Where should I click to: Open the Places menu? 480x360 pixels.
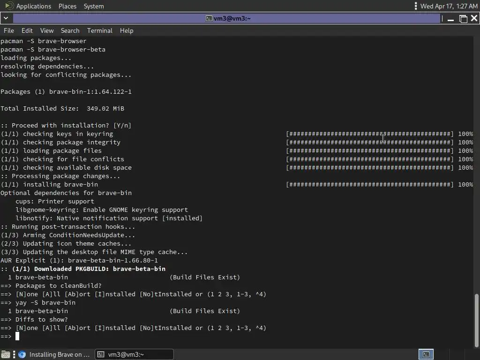(x=67, y=6)
